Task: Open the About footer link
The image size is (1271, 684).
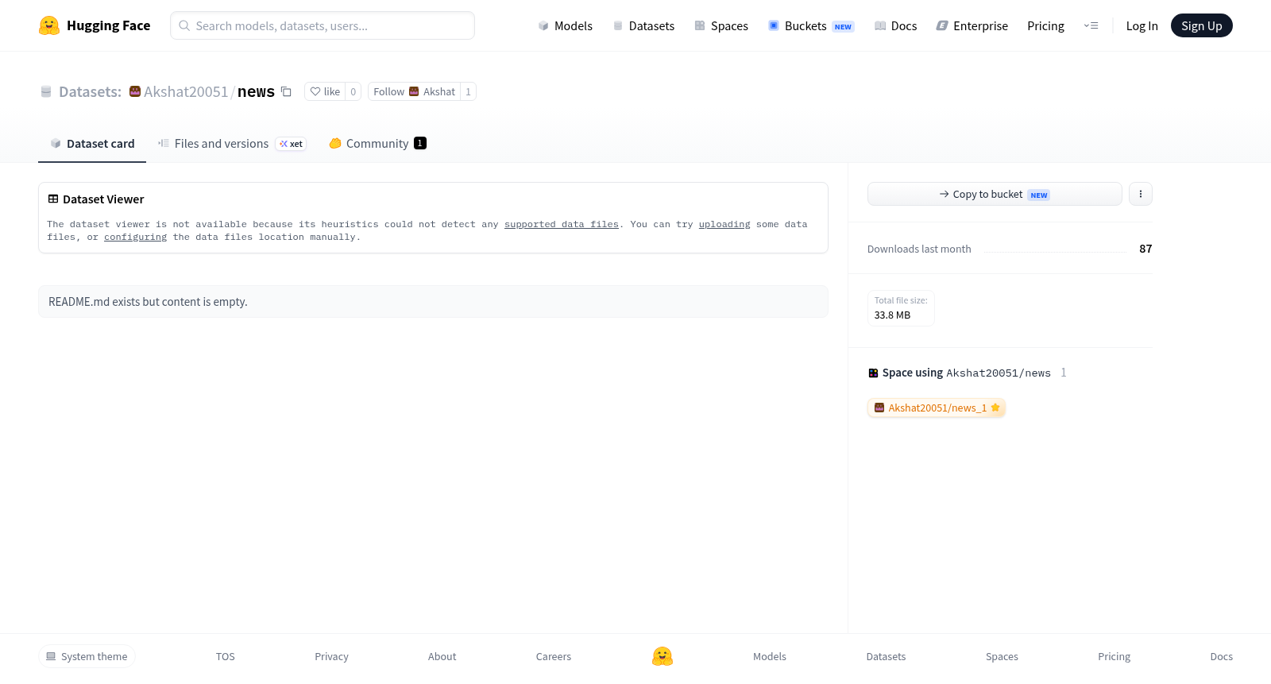Action: point(442,656)
